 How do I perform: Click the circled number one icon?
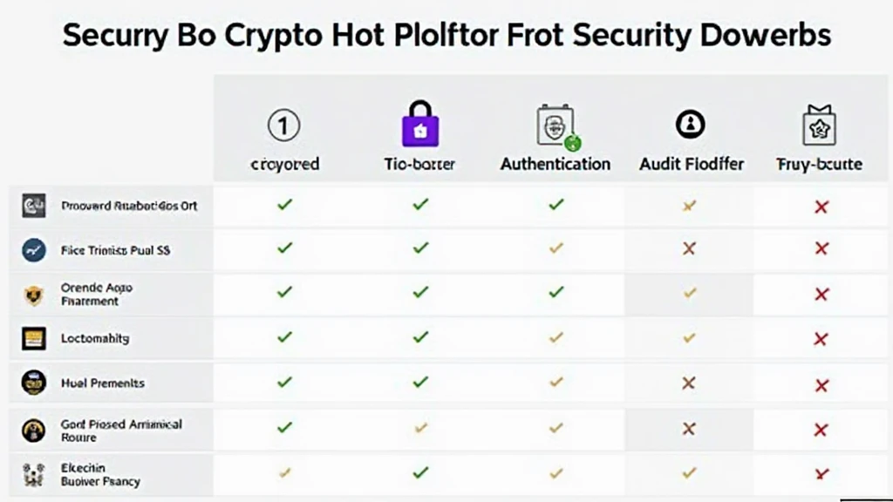click(x=283, y=125)
